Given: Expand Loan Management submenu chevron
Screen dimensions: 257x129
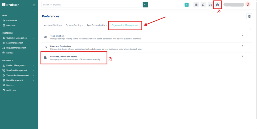Looking at the screenshot, I should click(33, 43).
